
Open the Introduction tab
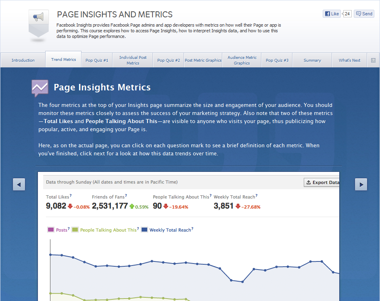[x=23, y=60]
